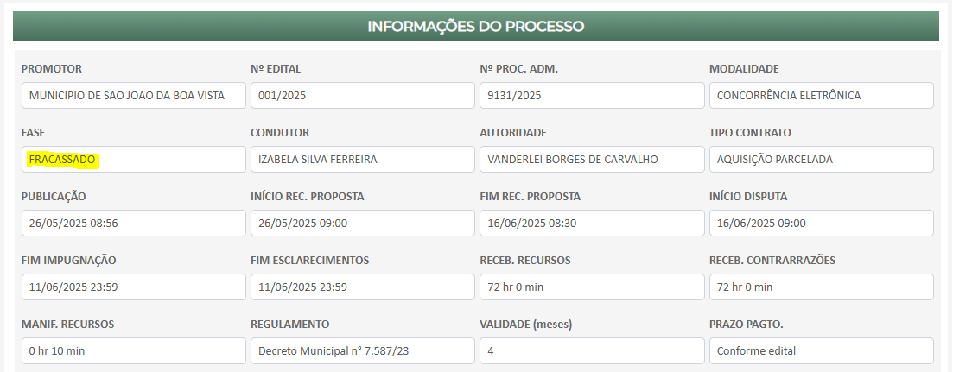Click the Promotor field showing Municipio de Sao Joao
This screenshot has height=372, width=953.
(134, 95)
